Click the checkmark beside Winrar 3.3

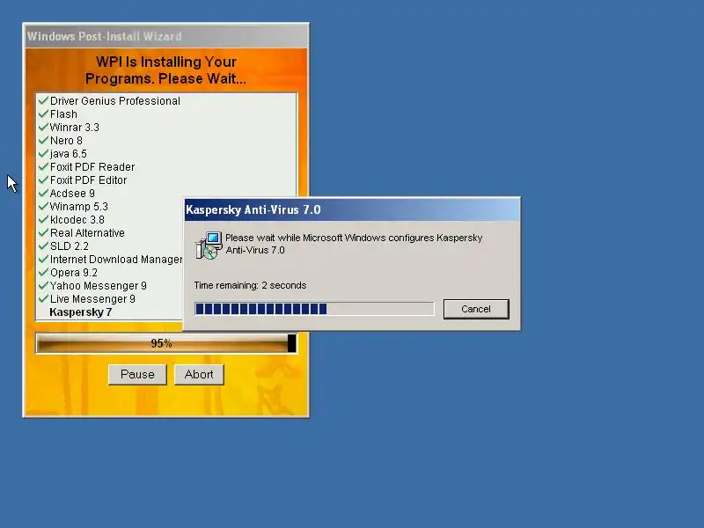[x=43, y=127]
